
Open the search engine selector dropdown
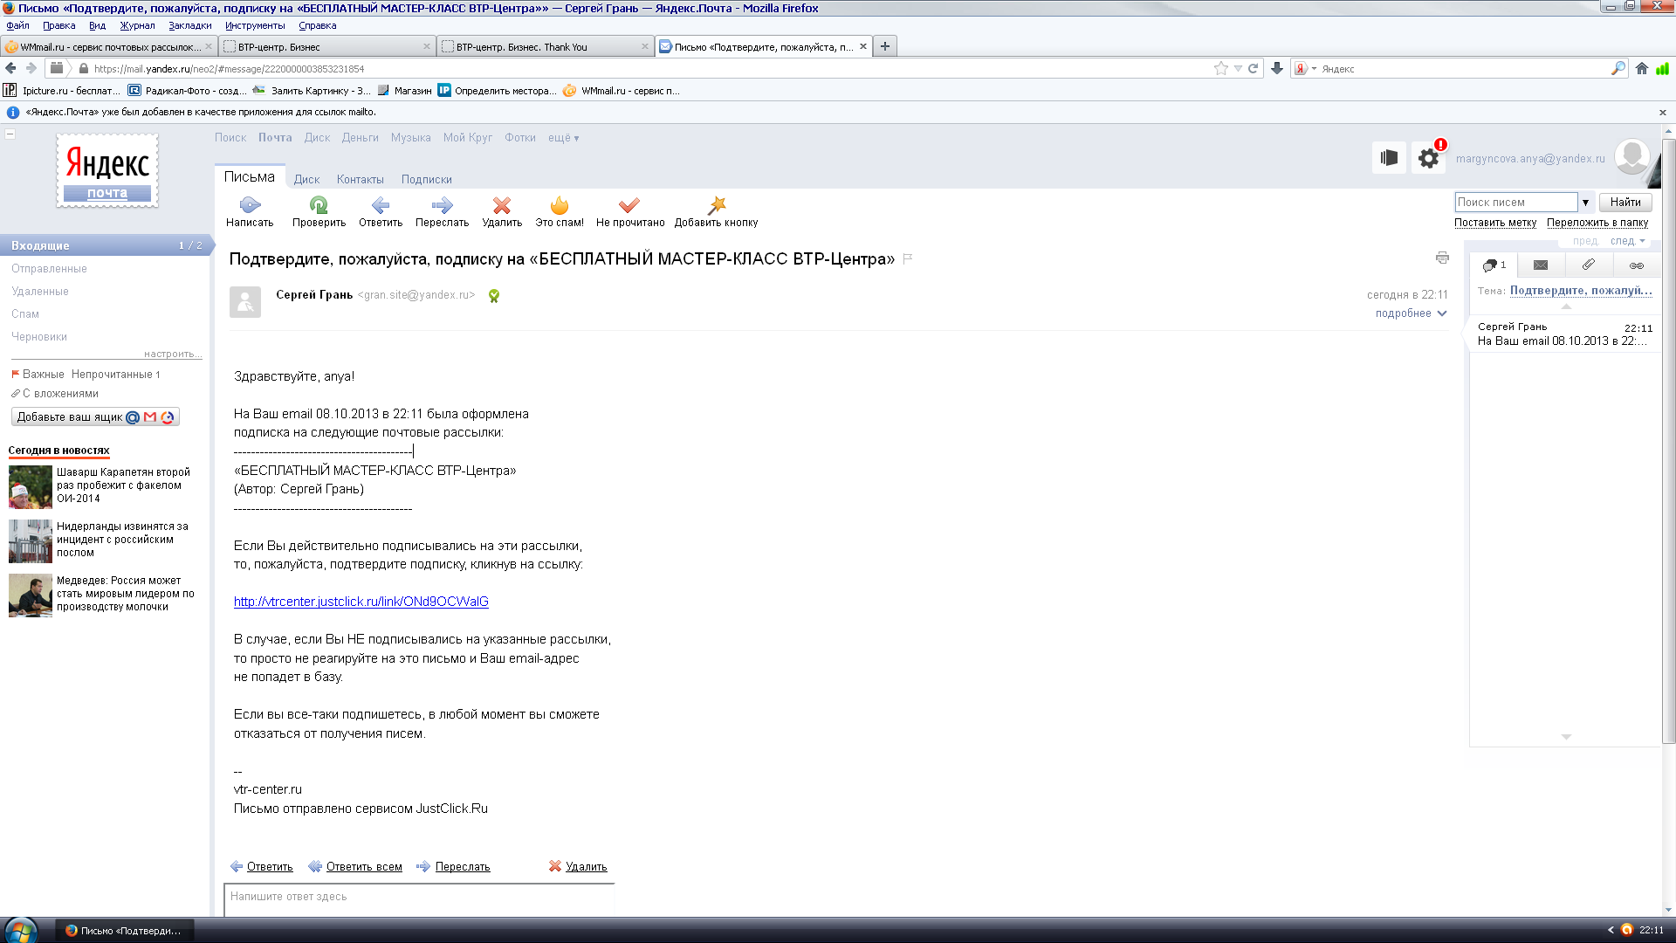[x=1306, y=68]
